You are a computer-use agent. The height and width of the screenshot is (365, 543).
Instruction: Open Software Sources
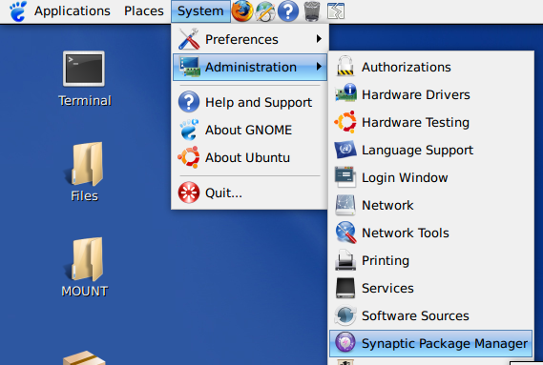coord(430,315)
